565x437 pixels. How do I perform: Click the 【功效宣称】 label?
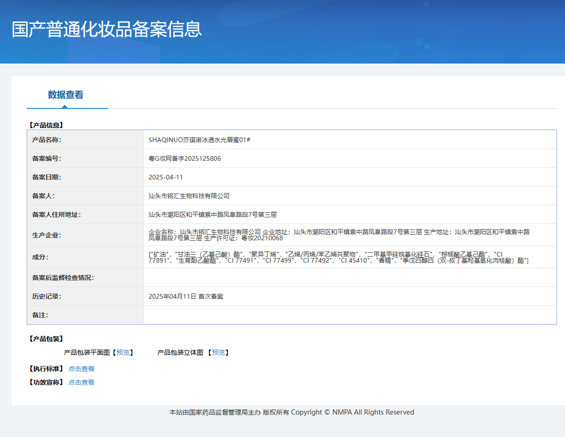tap(45, 382)
